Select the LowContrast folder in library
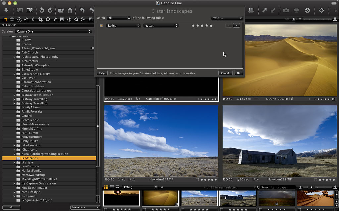The width and height of the screenshot is (339, 211). coord(30,166)
